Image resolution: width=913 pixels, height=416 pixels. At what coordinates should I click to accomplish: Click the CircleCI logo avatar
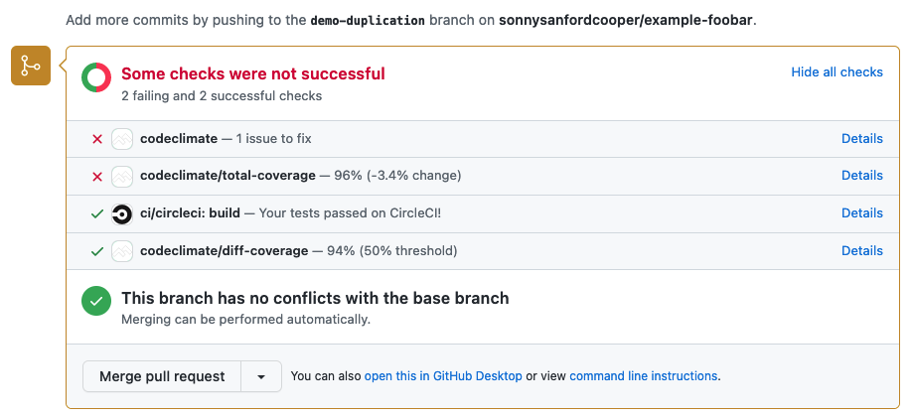121,214
